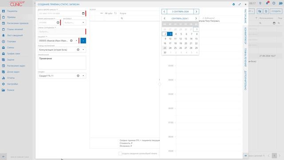The width and height of the screenshot is (284, 160).
Task: Select September 15 in the calendar
Action: [x=196, y=39]
